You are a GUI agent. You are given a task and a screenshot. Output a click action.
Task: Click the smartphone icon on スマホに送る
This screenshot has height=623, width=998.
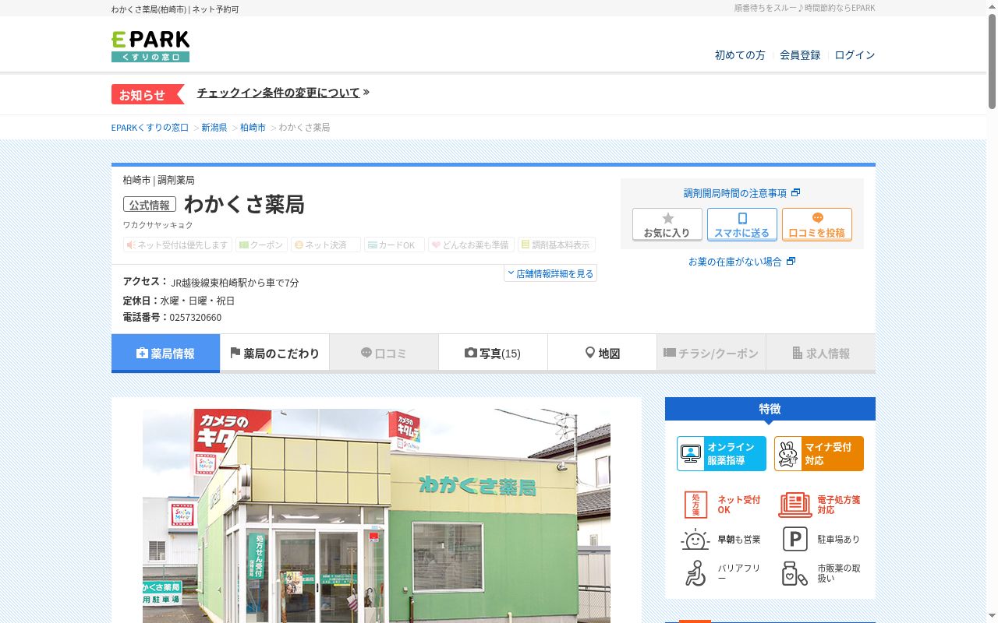pyautogui.click(x=742, y=219)
